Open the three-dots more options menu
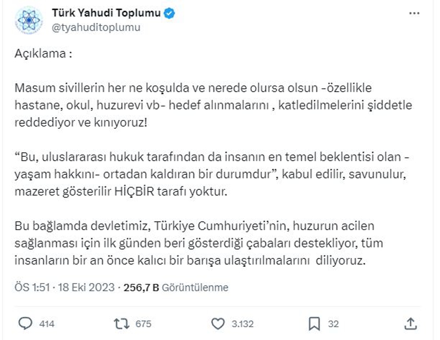The height and width of the screenshot is (340, 440). point(414,13)
